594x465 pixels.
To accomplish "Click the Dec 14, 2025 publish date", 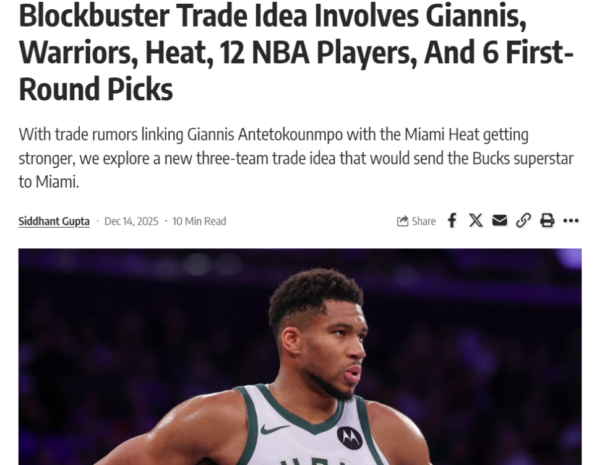I will click(x=131, y=221).
